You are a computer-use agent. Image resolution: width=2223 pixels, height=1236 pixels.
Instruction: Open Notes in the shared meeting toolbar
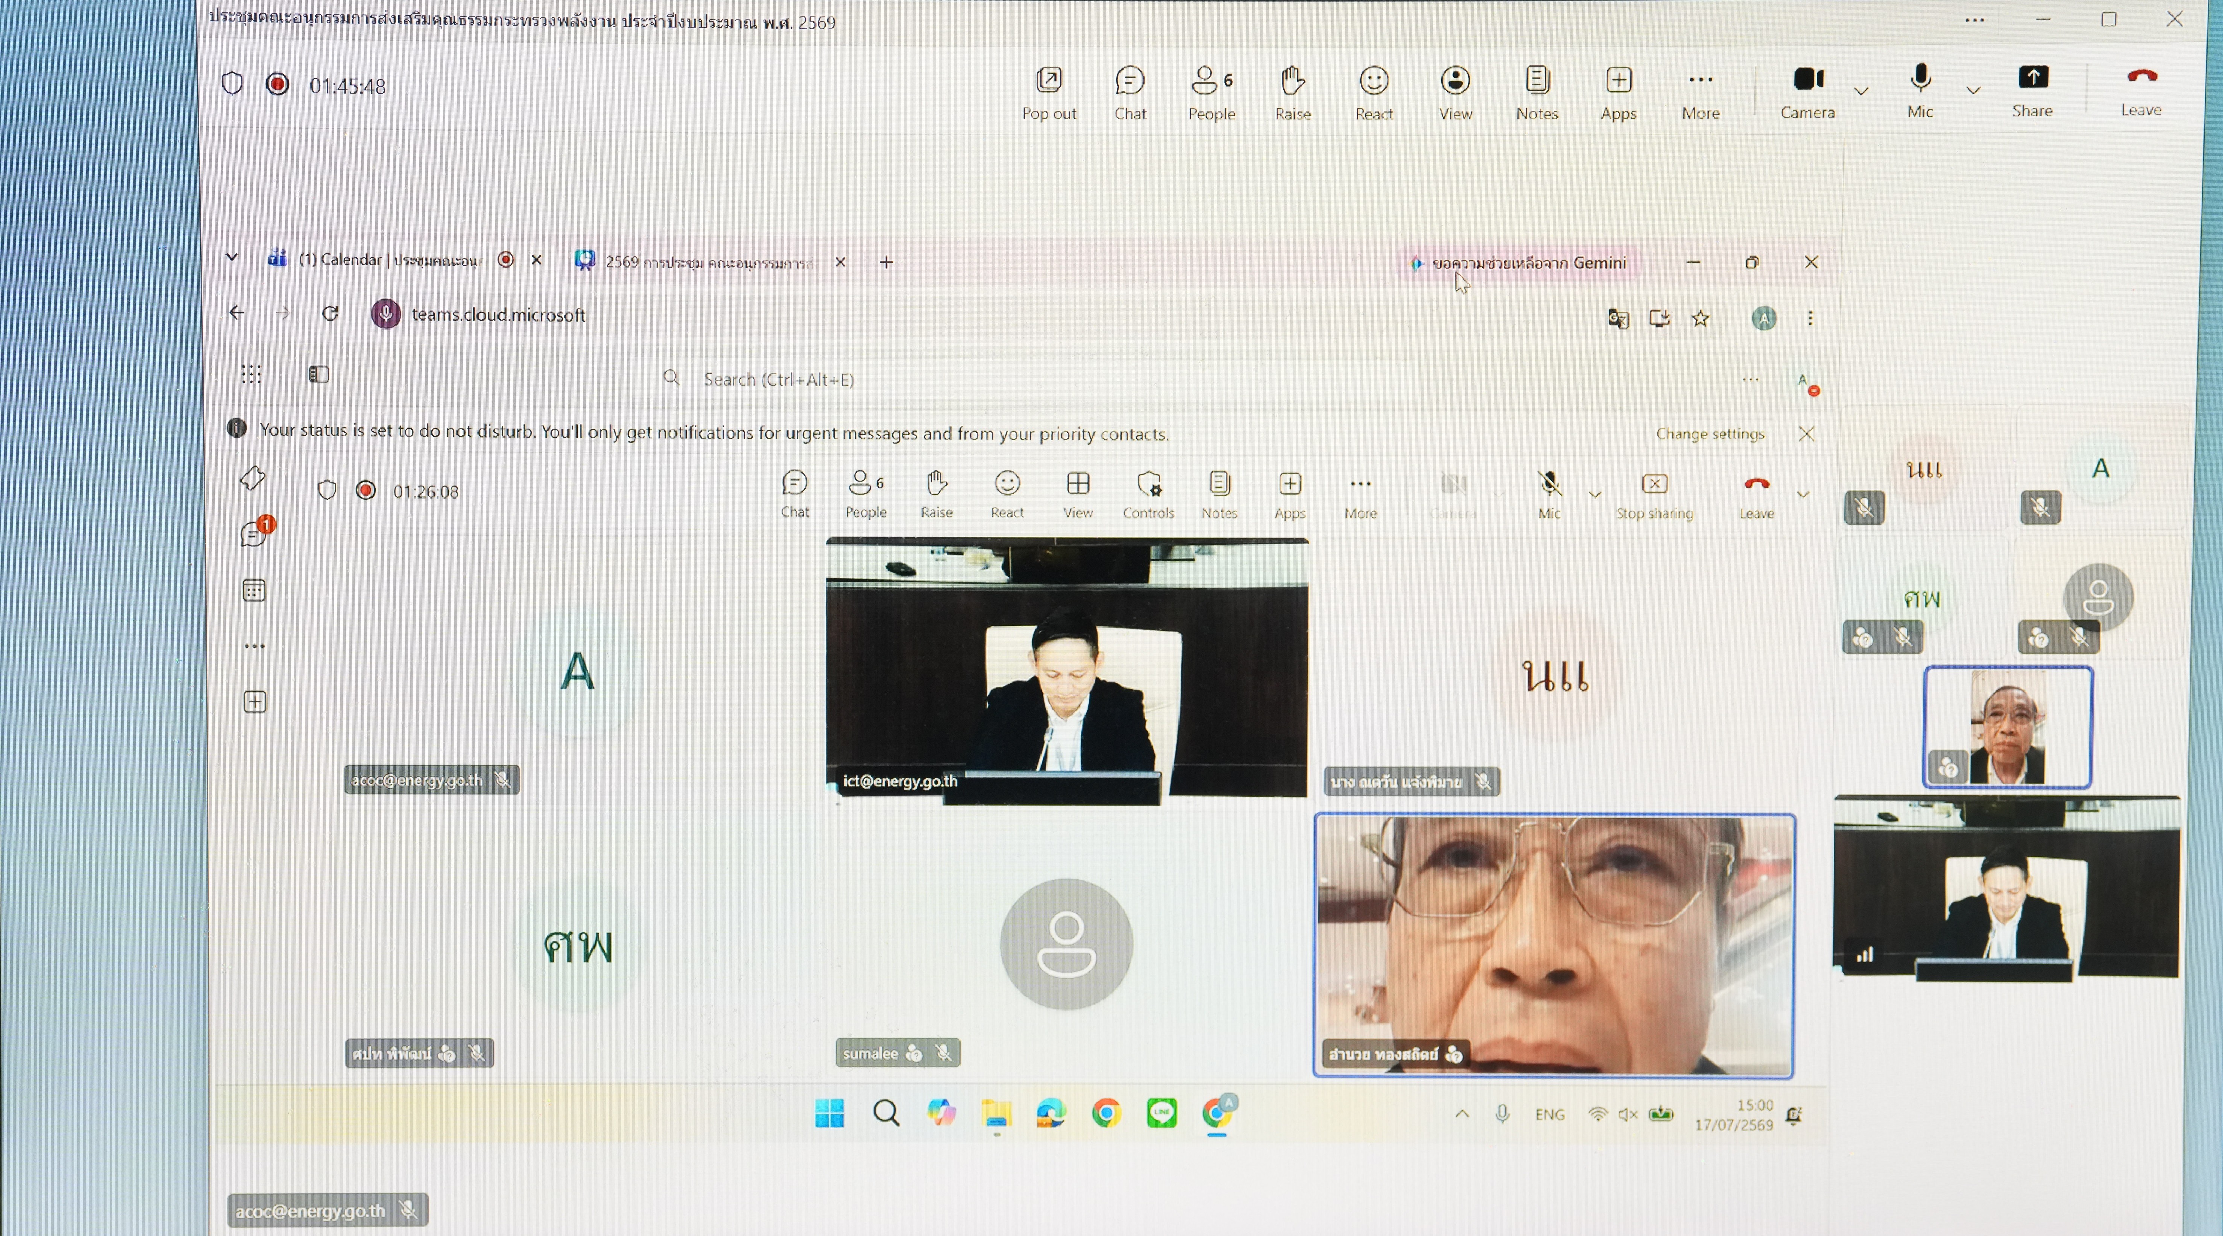pos(1219,494)
